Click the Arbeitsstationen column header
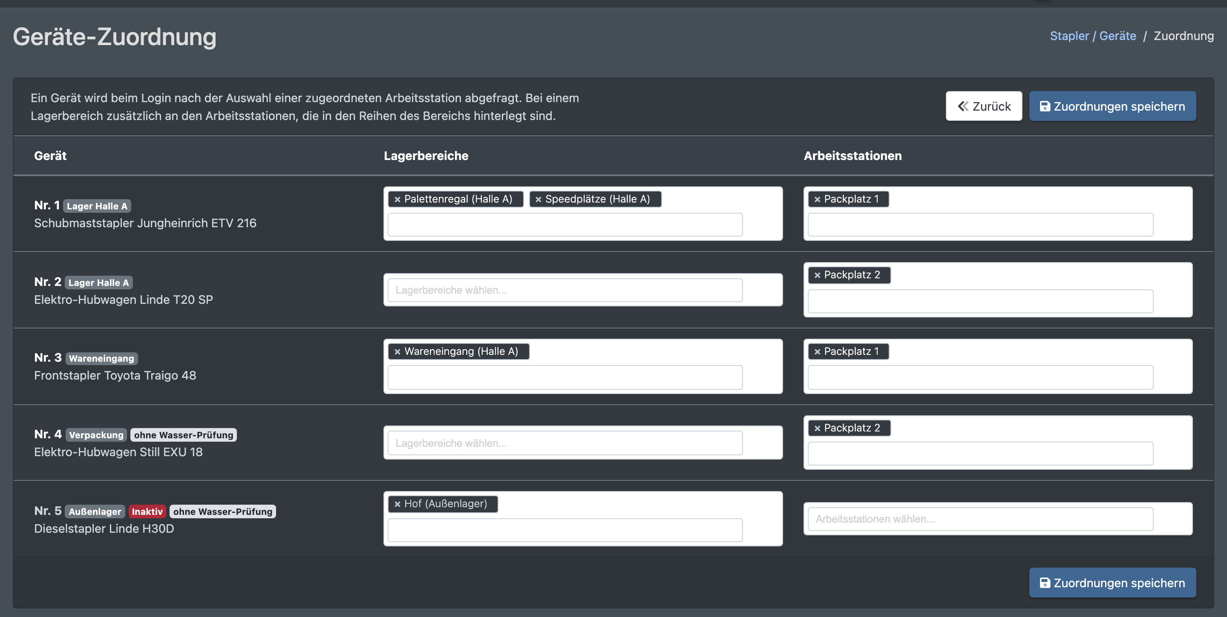This screenshot has width=1227, height=617. (853, 156)
